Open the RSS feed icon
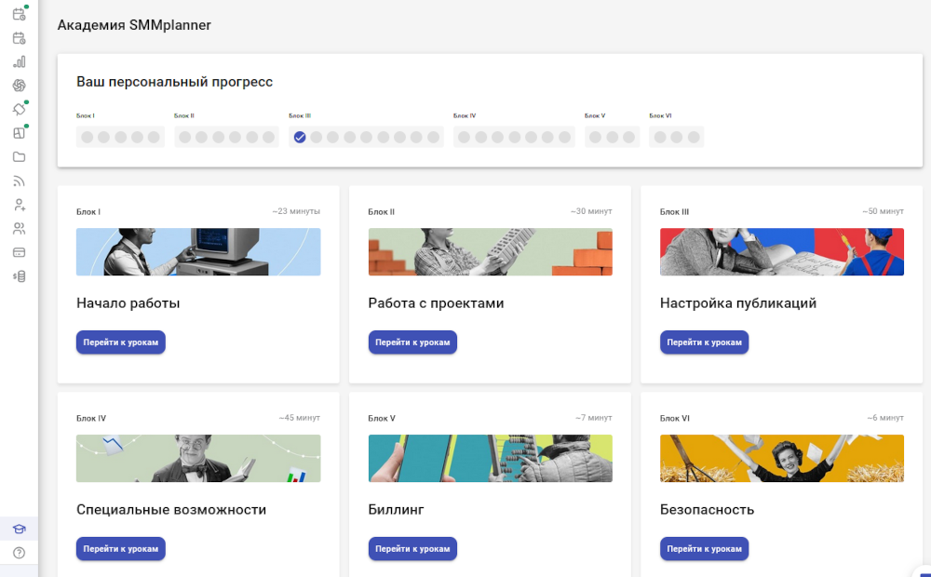931x577 pixels. pos(19,181)
